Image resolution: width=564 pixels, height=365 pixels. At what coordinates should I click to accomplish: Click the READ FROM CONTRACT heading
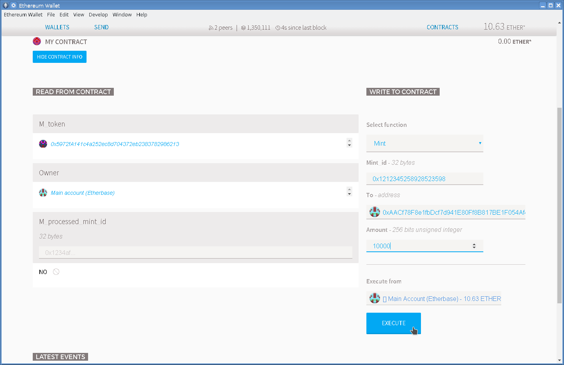[x=73, y=92]
